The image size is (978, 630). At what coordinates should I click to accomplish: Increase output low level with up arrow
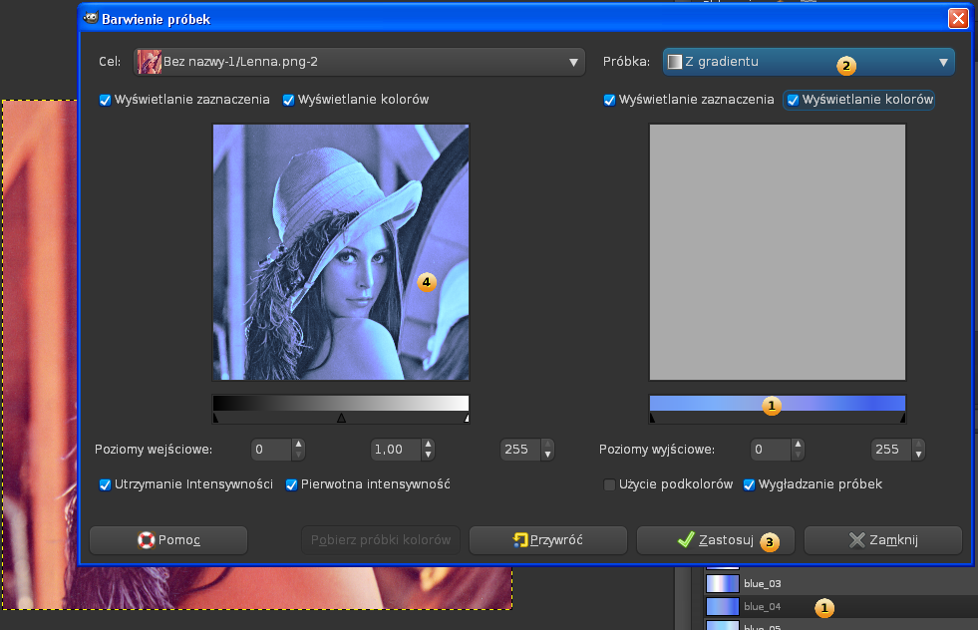tap(799, 445)
